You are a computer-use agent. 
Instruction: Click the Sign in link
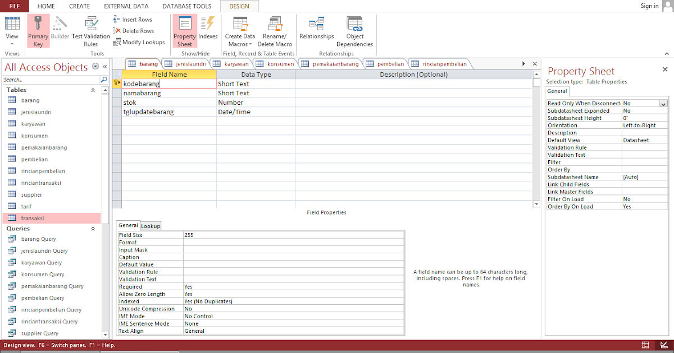pyautogui.click(x=649, y=6)
